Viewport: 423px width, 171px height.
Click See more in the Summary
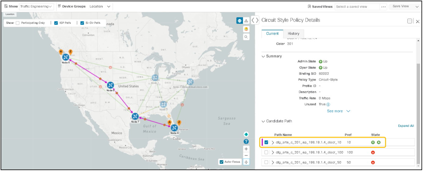pyautogui.click(x=338, y=111)
